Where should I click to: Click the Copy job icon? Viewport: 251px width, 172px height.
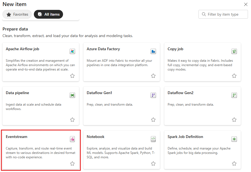pyautogui.click(x=234, y=51)
